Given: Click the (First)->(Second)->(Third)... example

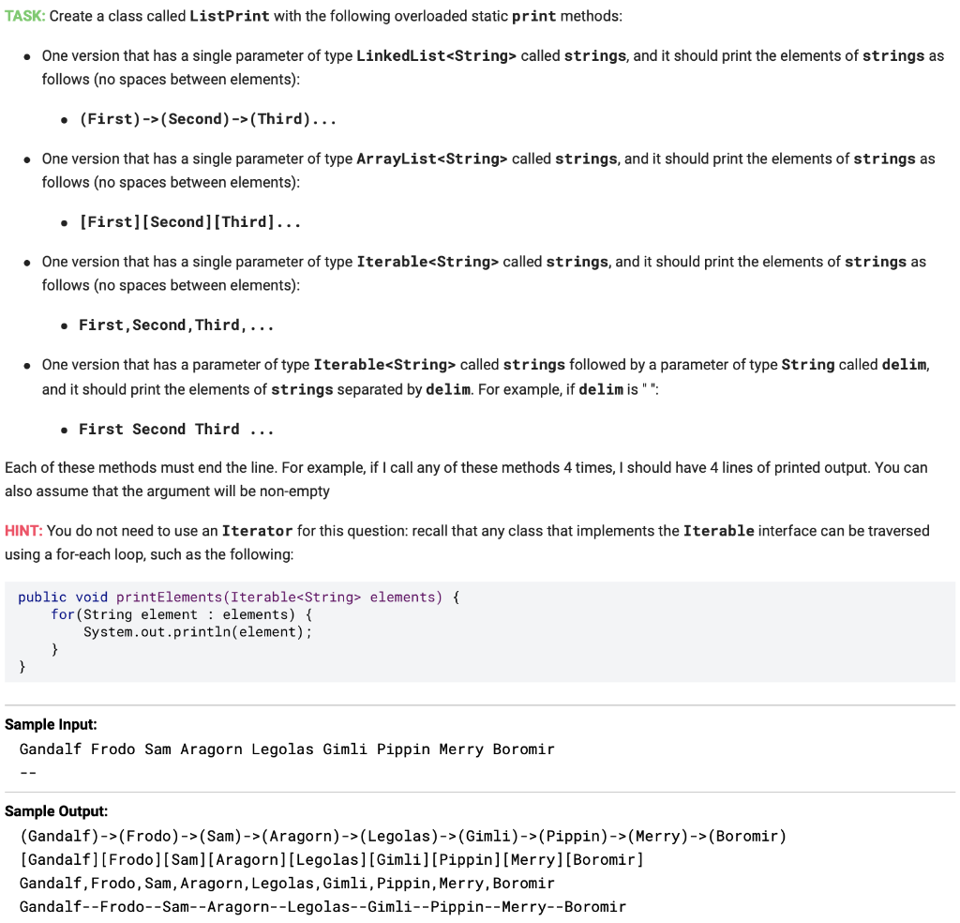Looking at the screenshot, I should [x=208, y=119].
